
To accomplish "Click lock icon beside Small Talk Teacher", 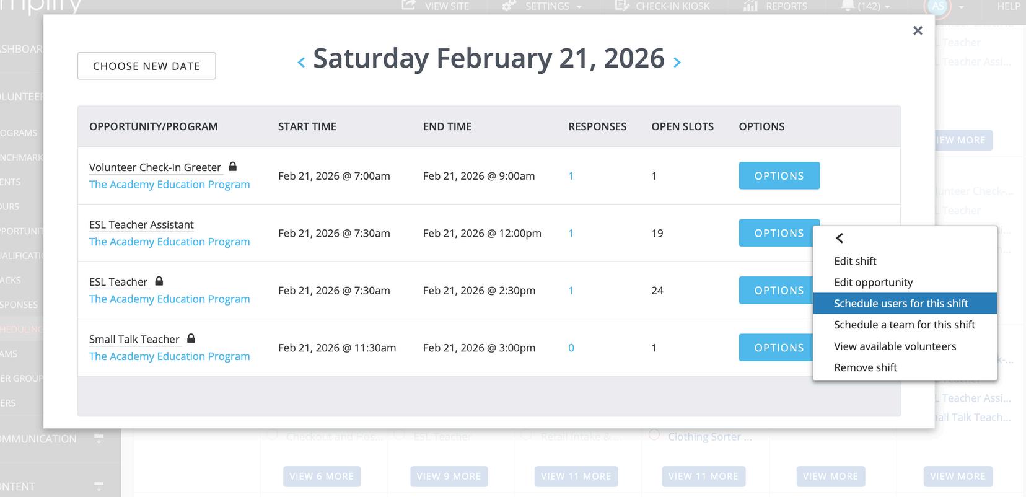I will (191, 338).
